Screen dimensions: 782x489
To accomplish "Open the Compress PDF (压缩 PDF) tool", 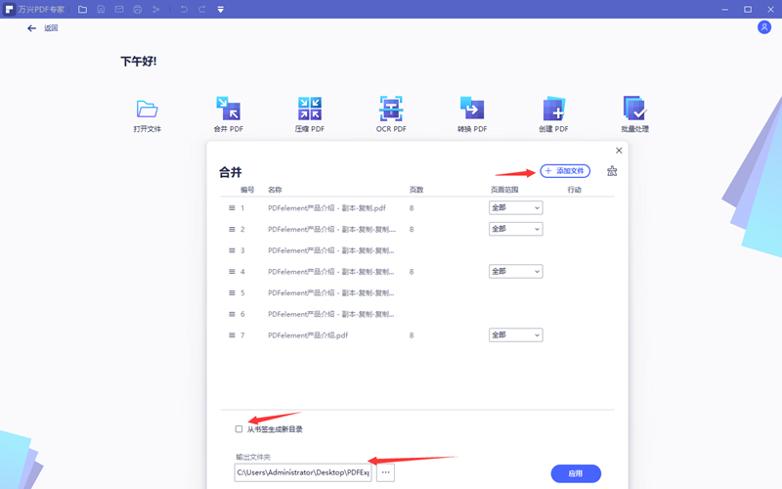I will point(310,109).
